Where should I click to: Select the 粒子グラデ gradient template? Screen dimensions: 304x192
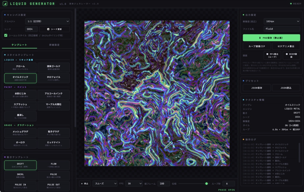click(x=53, y=133)
